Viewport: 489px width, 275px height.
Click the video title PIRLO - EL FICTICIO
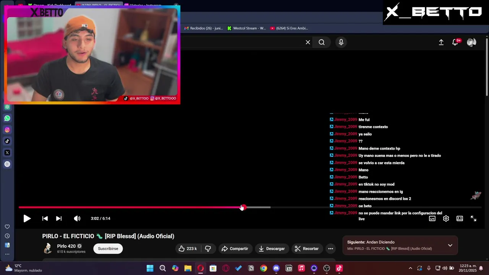tap(108, 236)
